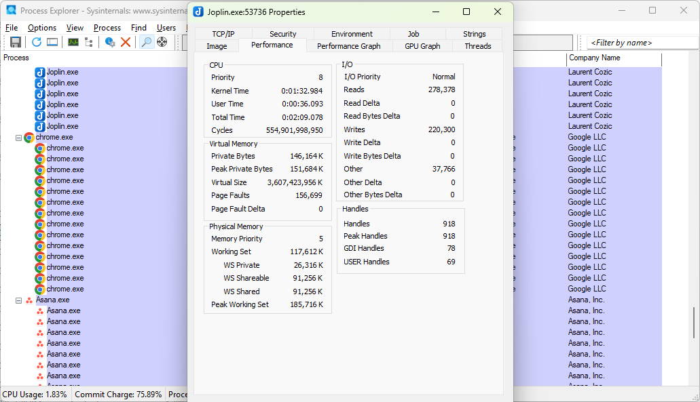
Task: Open the GPU Graph tab
Action: pos(422,46)
